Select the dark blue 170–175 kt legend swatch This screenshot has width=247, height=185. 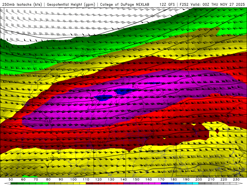tap(164, 183)
